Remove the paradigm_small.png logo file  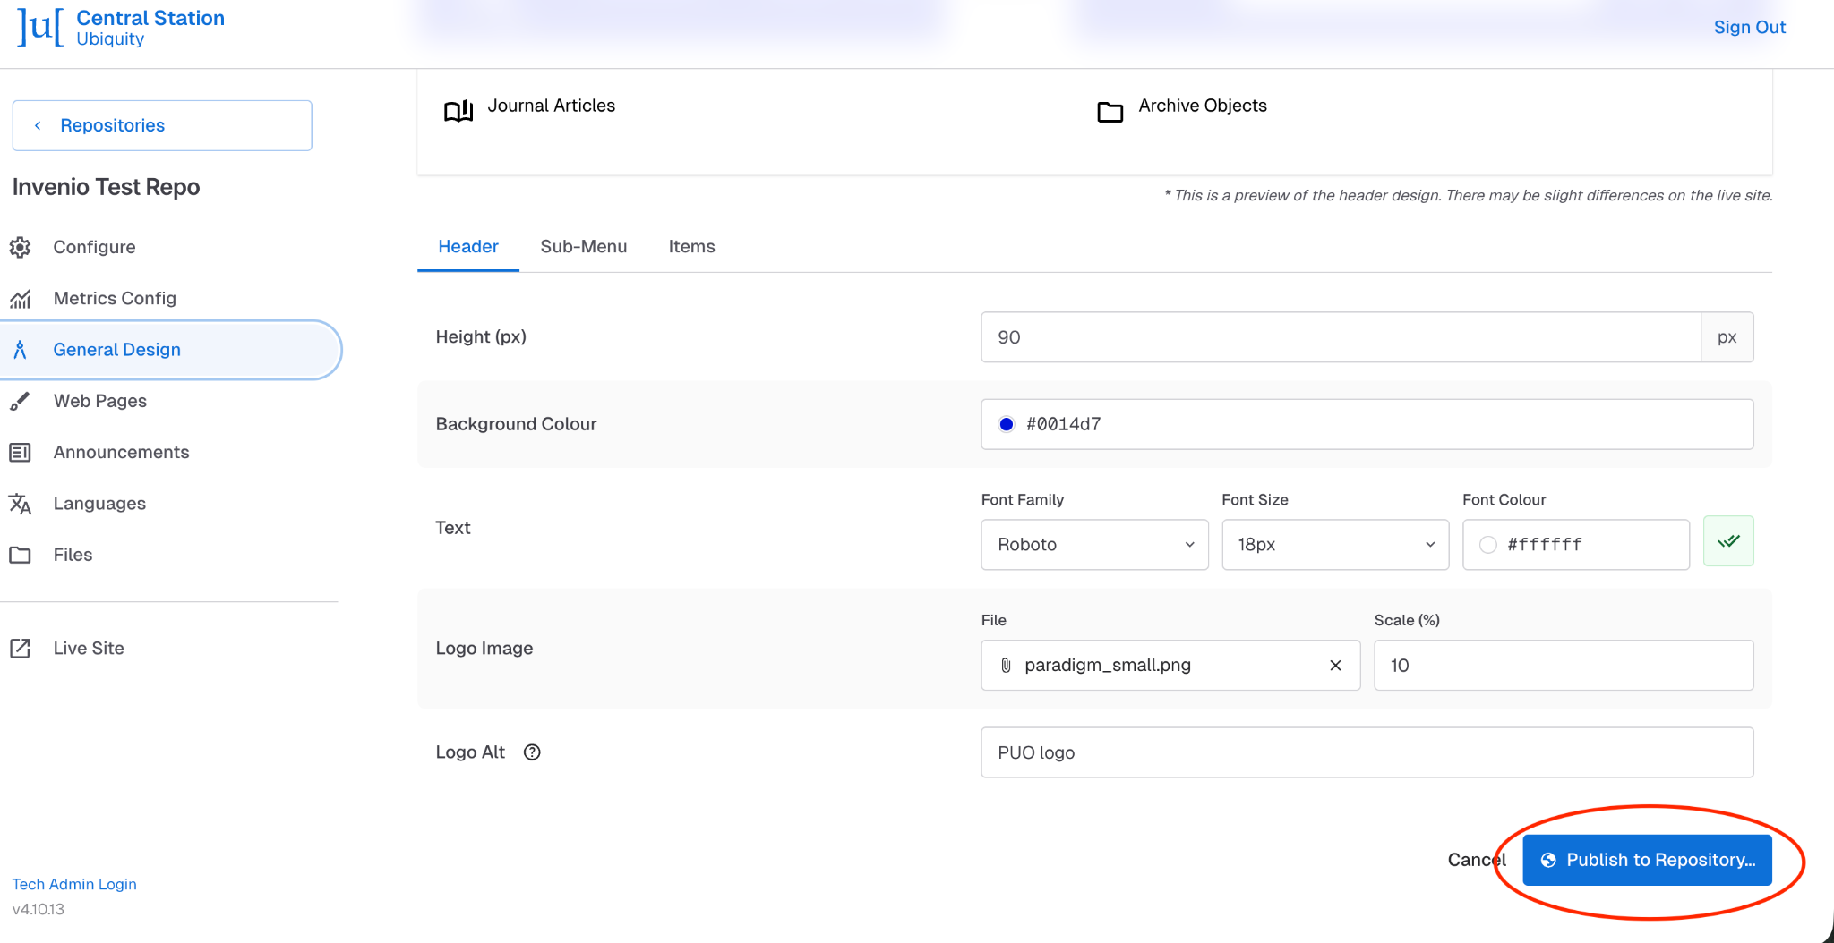point(1335,666)
